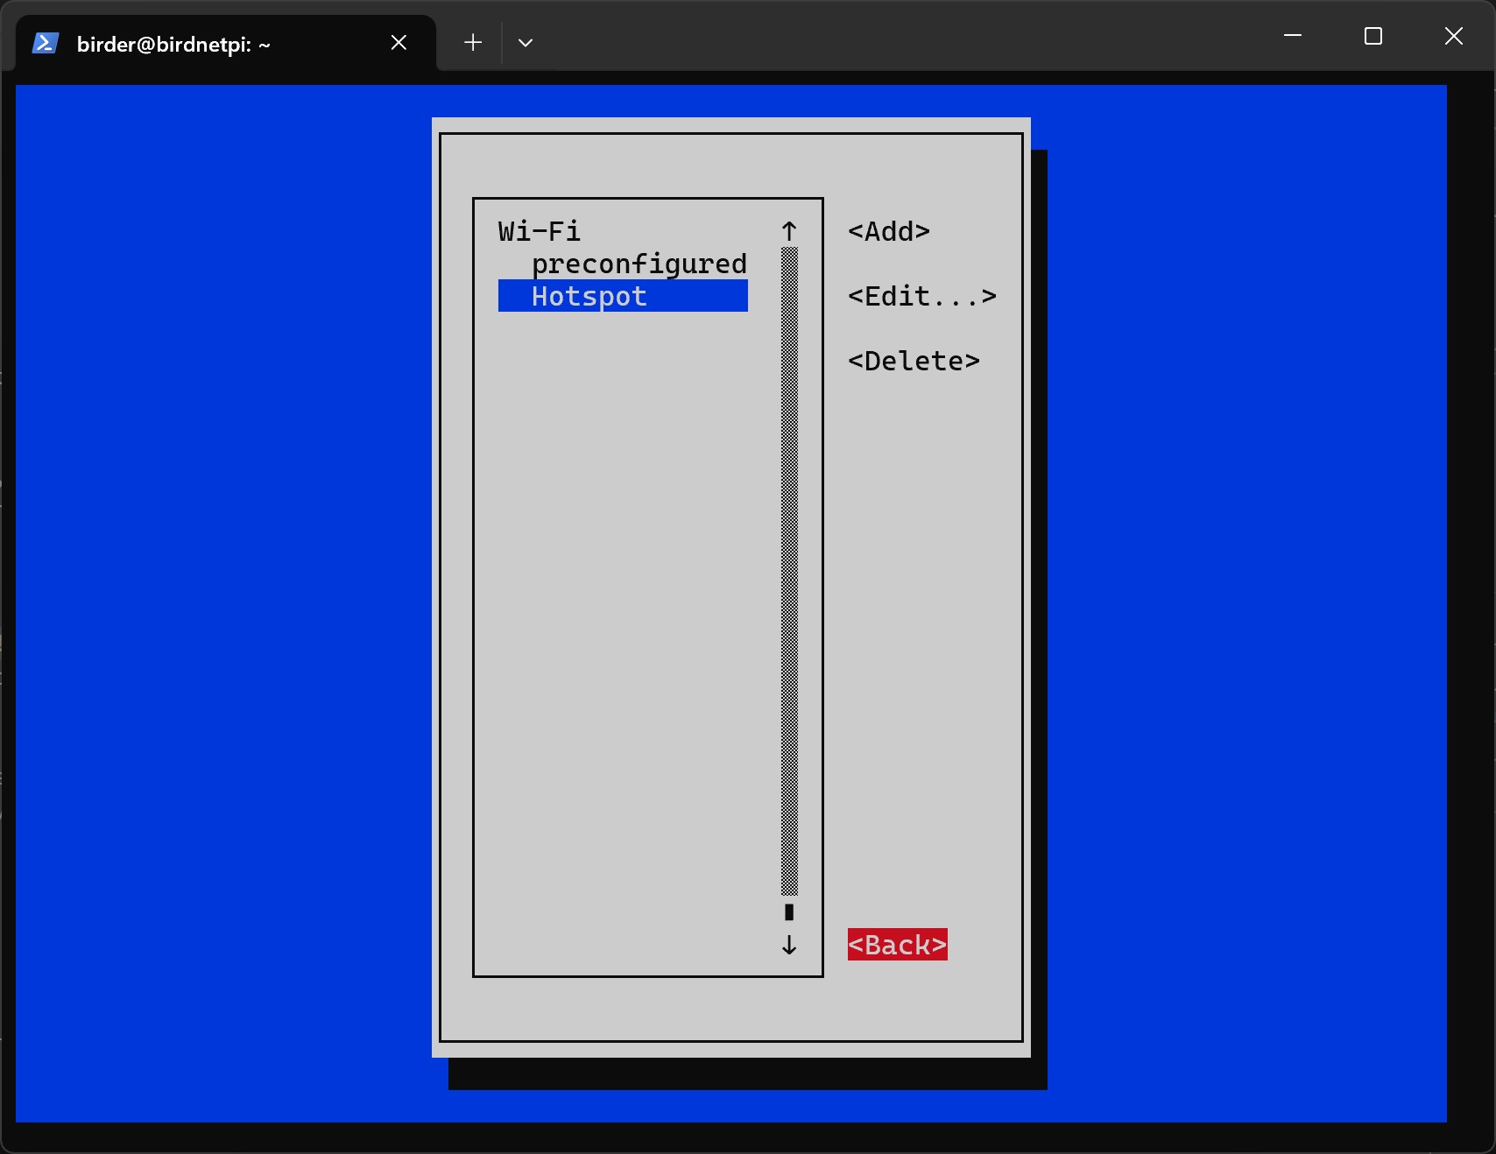This screenshot has height=1154, width=1496.
Task: Open the <Edit...> connection option
Action: tap(921, 296)
